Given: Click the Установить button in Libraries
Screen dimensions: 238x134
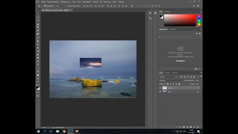Looking at the screenshot, I should point(180,61).
